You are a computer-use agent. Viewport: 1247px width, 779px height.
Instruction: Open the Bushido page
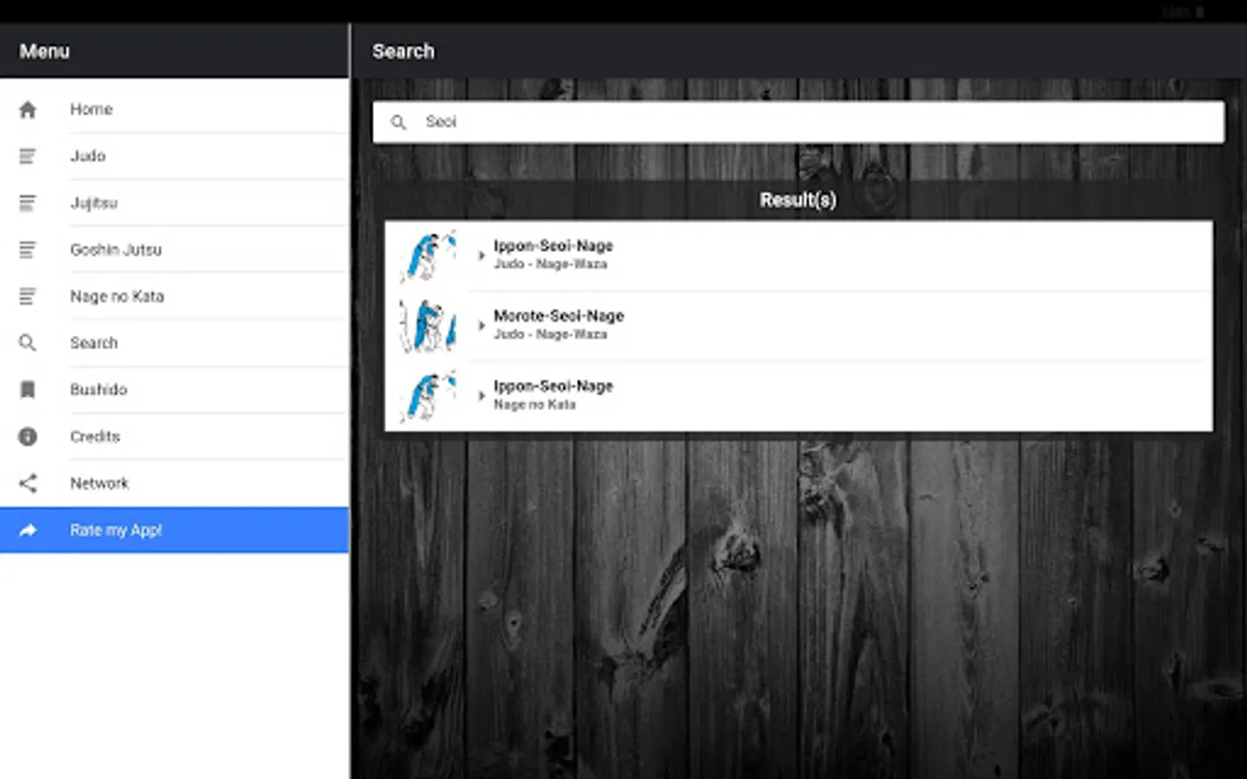(174, 390)
